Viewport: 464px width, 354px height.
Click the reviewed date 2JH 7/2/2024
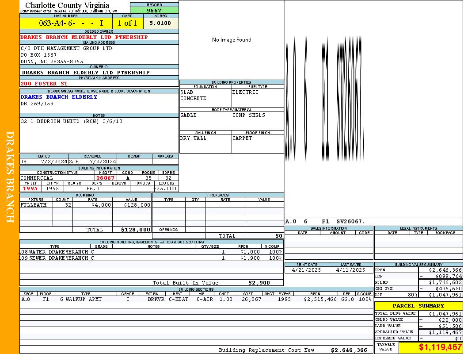(x=92, y=162)
